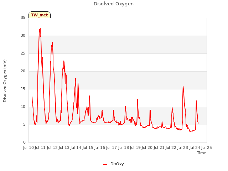Click the Jul 23 x-axis tick label
This screenshot has height=171, width=228.
(183, 147)
